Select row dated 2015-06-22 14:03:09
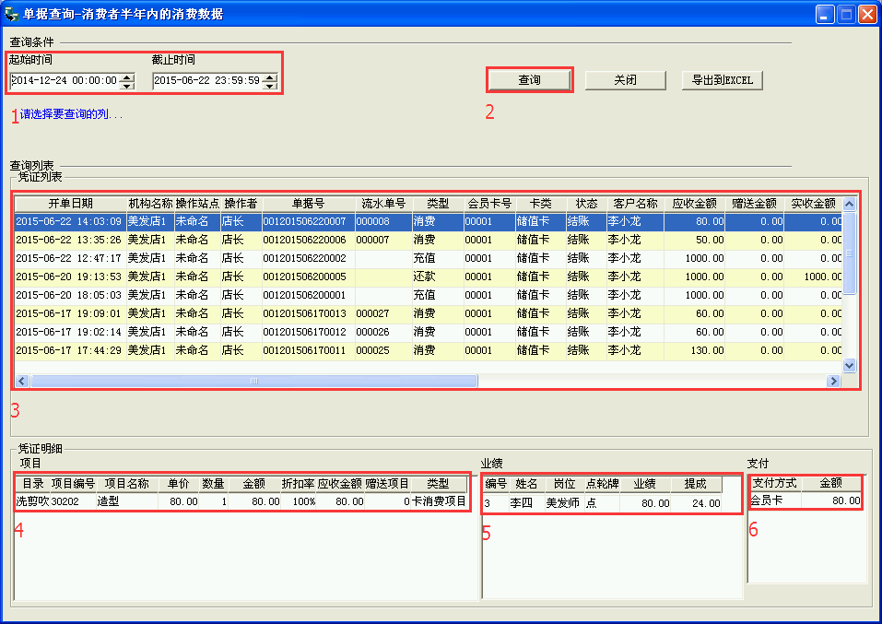The width and height of the screenshot is (882, 624). click(429, 222)
